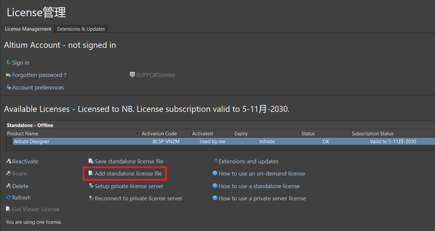
Task: Click the Roam key icon
Action: click(x=8, y=173)
